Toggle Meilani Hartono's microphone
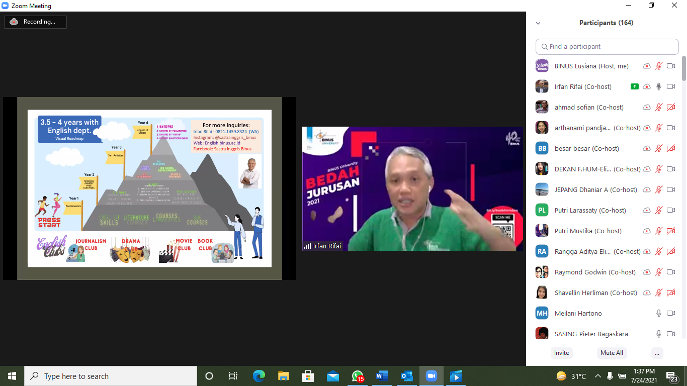Screen dimensions: 687x386 [659, 313]
